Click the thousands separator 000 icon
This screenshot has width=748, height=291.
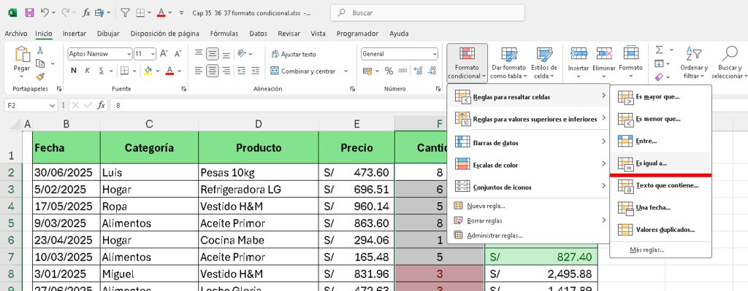pos(402,71)
